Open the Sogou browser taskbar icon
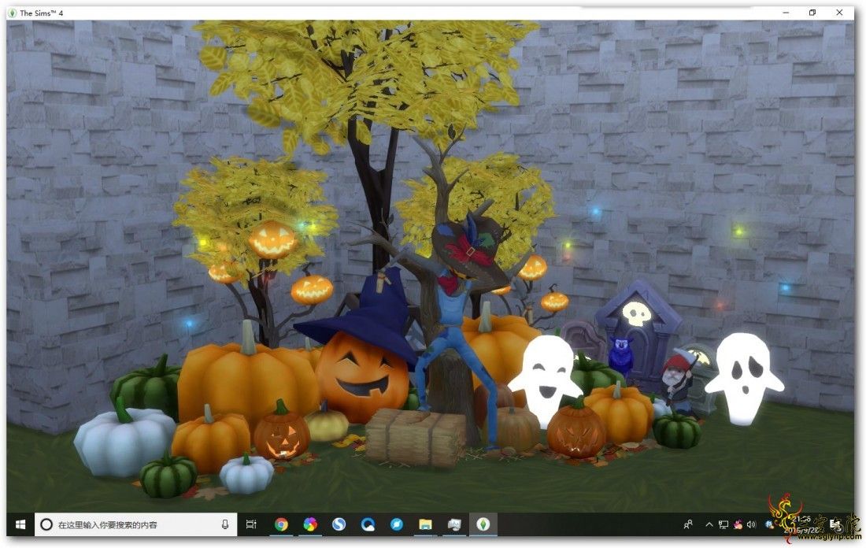The width and height of the screenshot is (866, 548). pyautogui.click(x=339, y=525)
